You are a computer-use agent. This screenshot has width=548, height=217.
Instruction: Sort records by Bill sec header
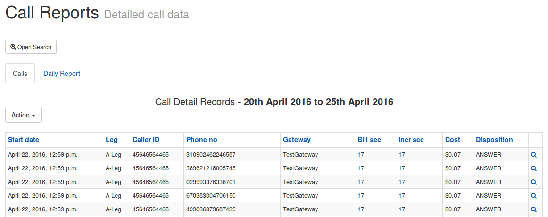(369, 140)
